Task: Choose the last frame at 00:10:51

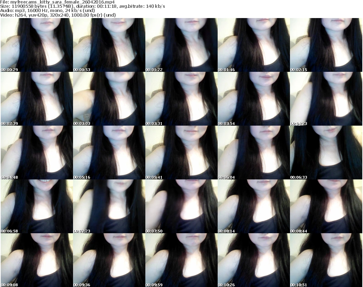Action: [326, 260]
